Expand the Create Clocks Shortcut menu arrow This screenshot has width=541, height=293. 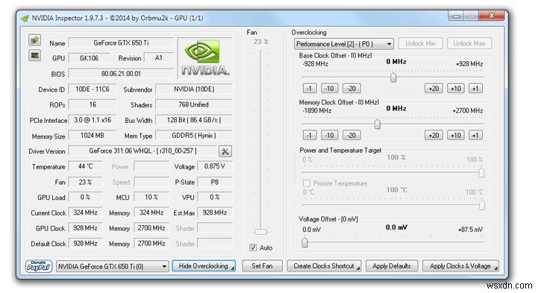[x=358, y=268]
